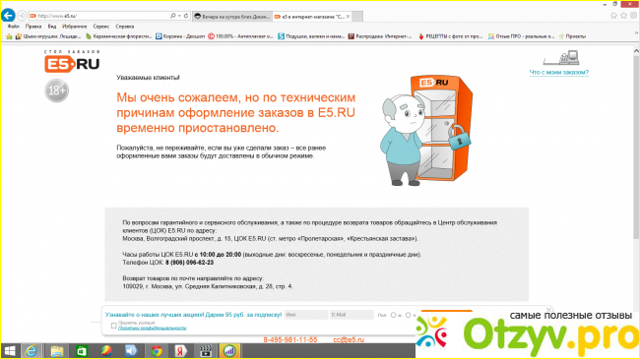Viewport: 640px width, 359px height.
Task: Click the 'Телефон ЦОК: 8 (906) 096-62-23' line
Action: pyautogui.click(x=167, y=263)
